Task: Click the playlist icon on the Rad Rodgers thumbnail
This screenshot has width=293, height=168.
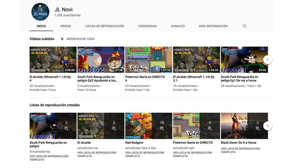Action: point(162,128)
